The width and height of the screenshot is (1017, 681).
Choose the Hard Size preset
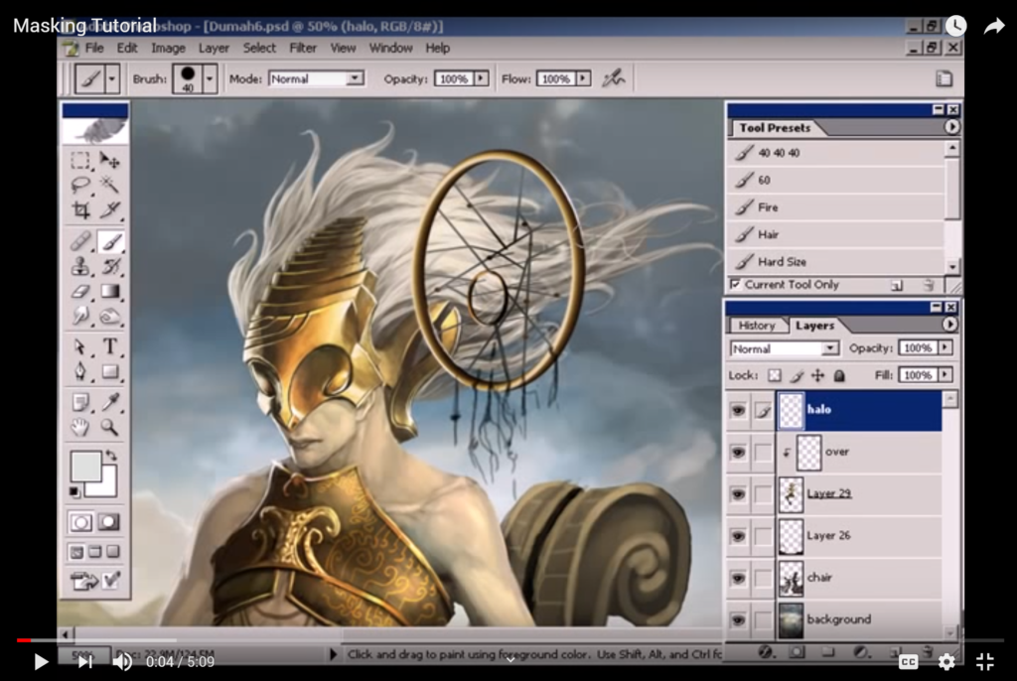pyautogui.click(x=835, y=262)
